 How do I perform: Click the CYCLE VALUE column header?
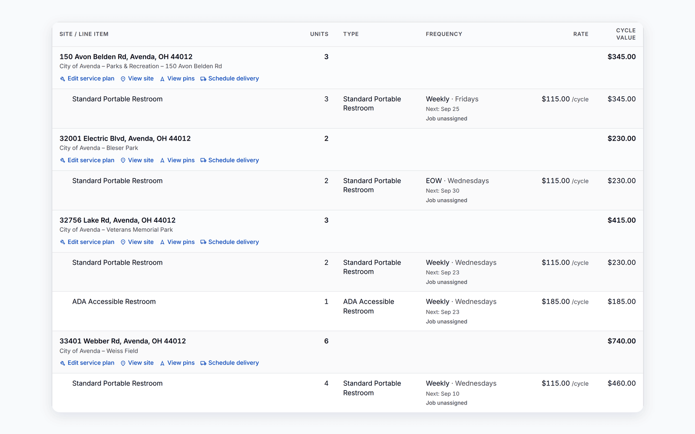(x=625, y=34)
